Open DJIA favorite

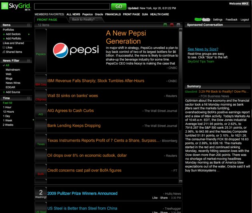[x=145, y=14]
